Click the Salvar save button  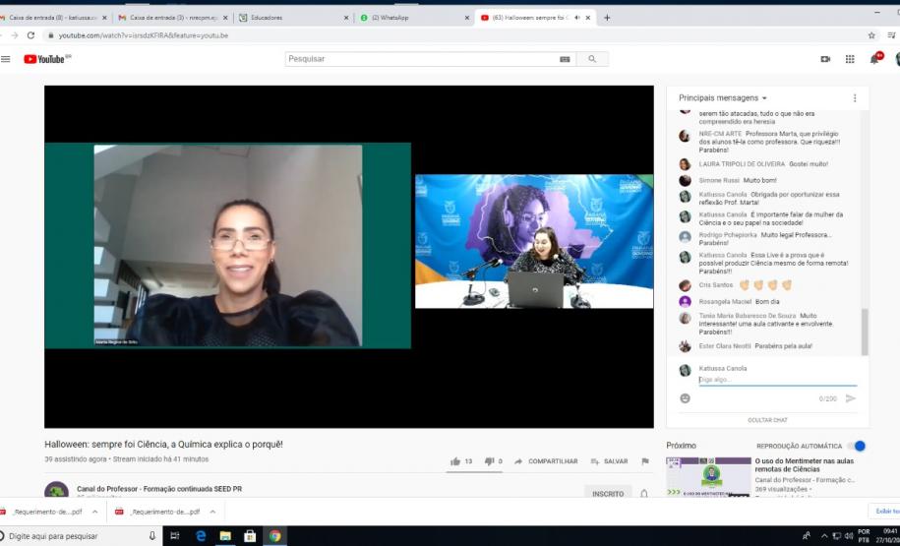coord(609,461)
